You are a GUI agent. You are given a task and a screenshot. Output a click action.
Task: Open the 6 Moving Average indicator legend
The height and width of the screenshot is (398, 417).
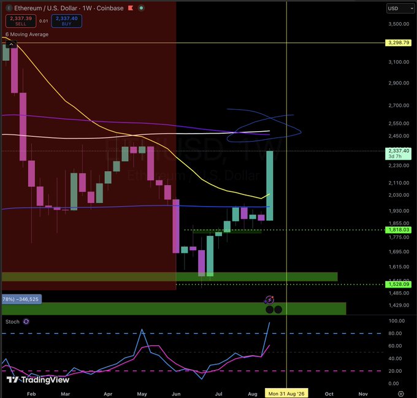coord(27,34)
